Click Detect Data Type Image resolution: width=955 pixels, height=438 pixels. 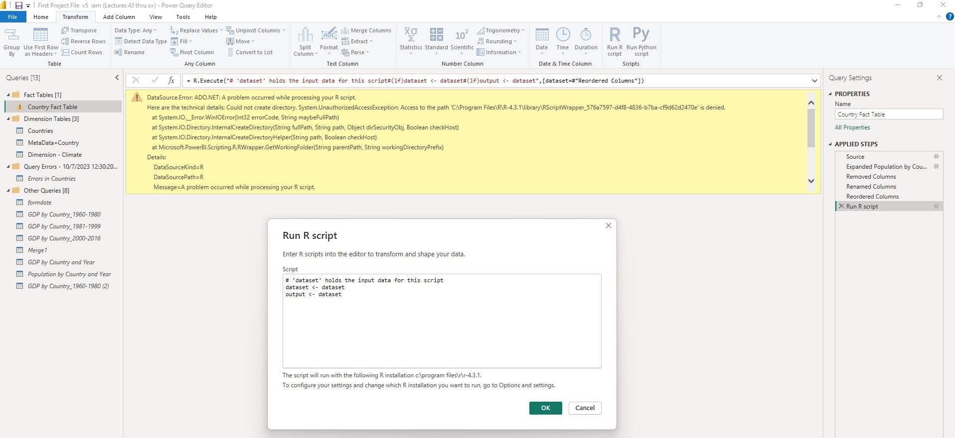[x=141, y=41]
